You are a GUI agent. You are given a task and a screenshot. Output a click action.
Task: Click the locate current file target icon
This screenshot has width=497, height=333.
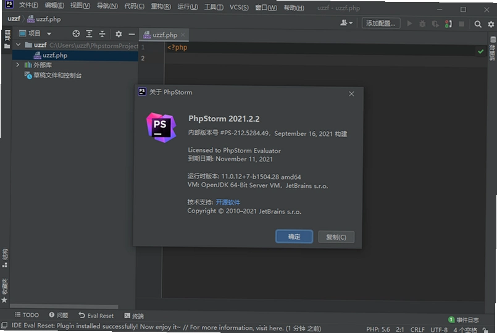tap(76, 33)
